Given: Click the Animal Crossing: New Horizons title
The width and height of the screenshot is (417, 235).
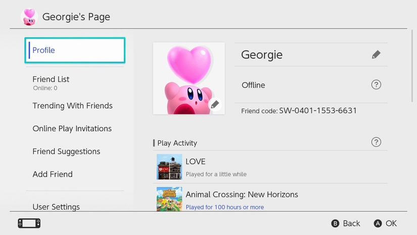Looking at the screenshot, I should 242,194.
